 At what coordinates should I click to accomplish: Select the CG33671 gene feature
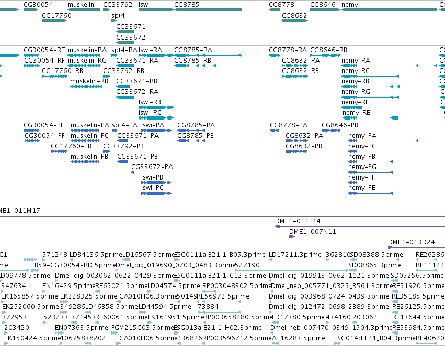[x=125, y=32]
